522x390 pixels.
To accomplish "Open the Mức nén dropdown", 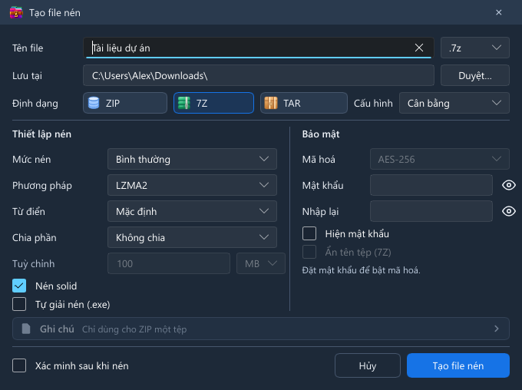I will (192, 159).
